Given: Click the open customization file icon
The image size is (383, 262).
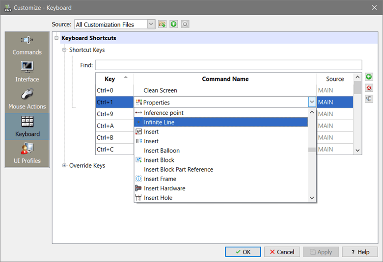Looking at the screenshot, I should coord(162,24).
